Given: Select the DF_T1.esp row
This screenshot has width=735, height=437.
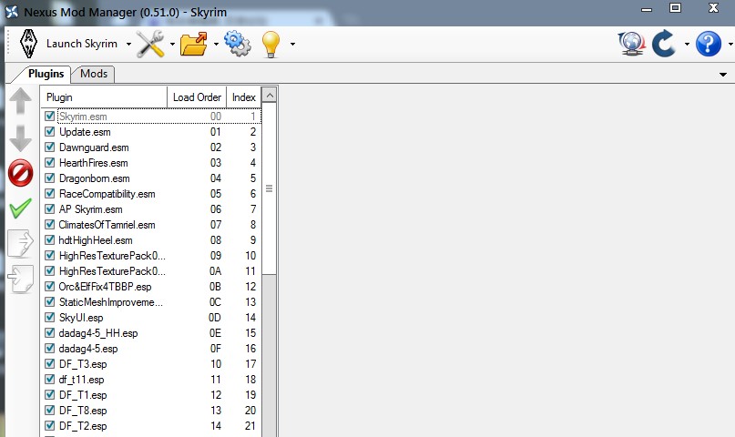Looking at the screenshot, I should point(151,395).
